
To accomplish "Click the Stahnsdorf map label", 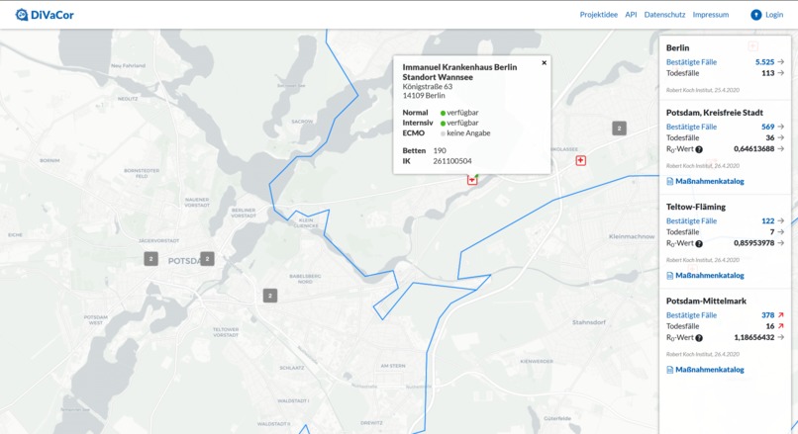I will (589, 322).
